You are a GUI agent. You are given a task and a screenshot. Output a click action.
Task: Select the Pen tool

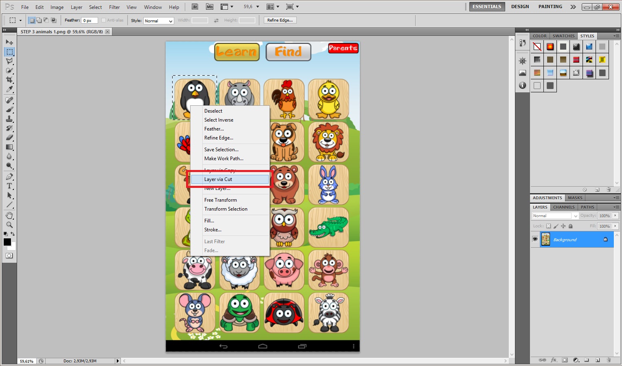click(9, 176)
